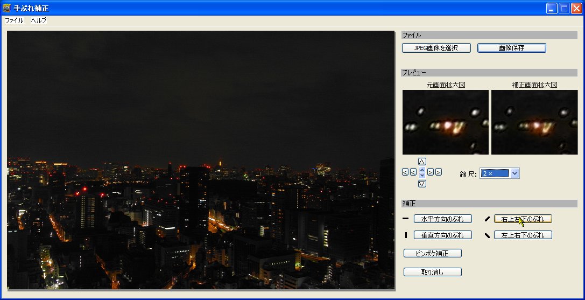585x300 pixels.
Task: Click the inner left arrow next to spinner
Action: [413, 172]
